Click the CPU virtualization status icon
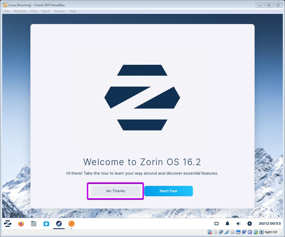This screenshot has height=237, width=285. point(250,232)
